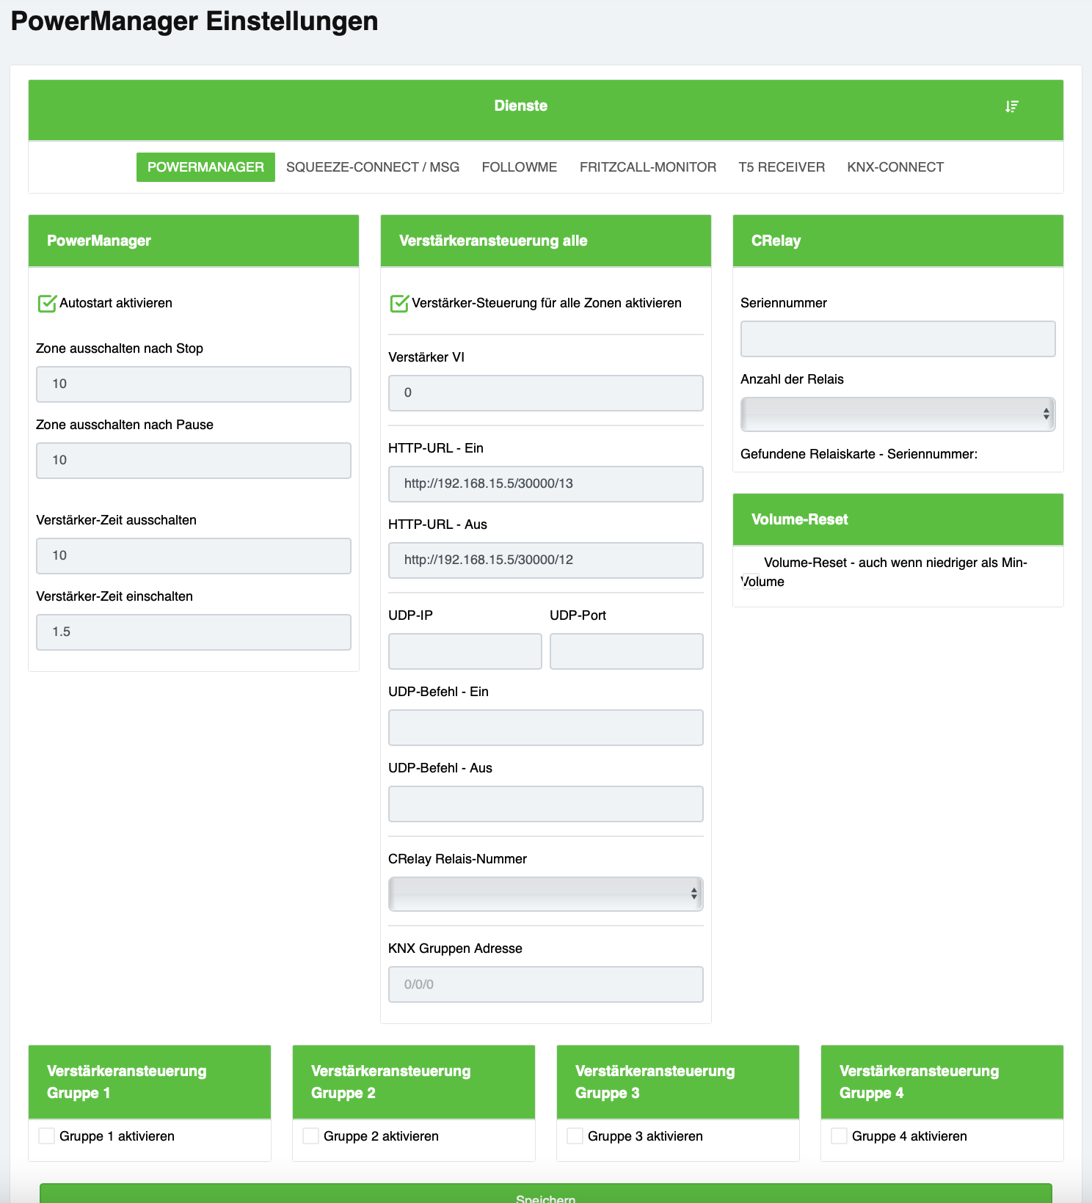Switch to SQUEEZE-CONNECT / MSG tab
The height and width of the screenshot is (1203, 1092).
(x=373, y=167)
